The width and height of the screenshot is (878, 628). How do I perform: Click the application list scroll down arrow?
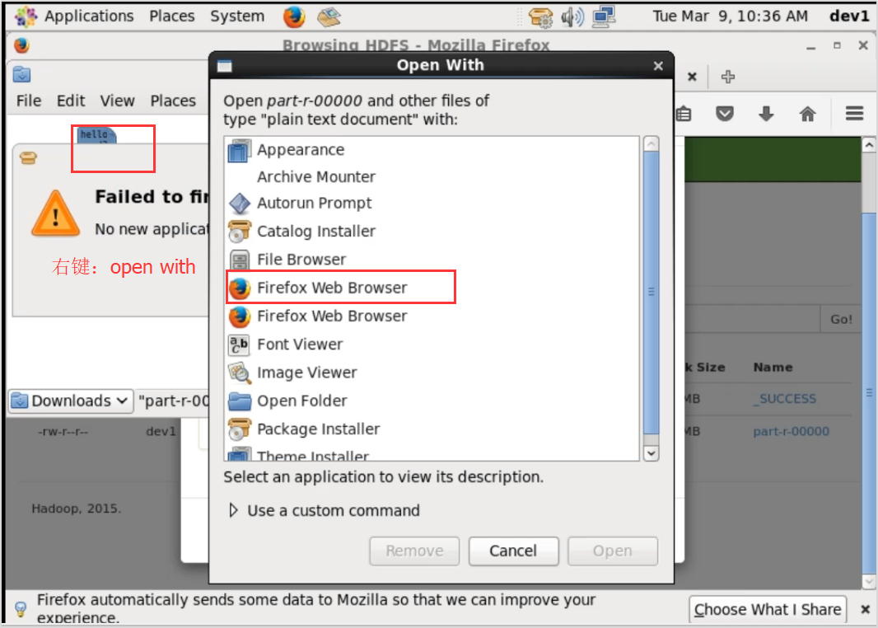651,452
